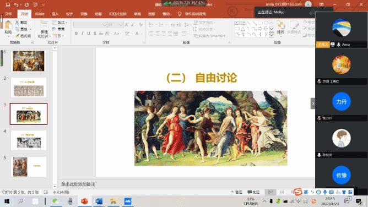The height and width of the screenshot is (207, 368).
Task: Click the Sogou input method icon
Action: tap(298, 192)
